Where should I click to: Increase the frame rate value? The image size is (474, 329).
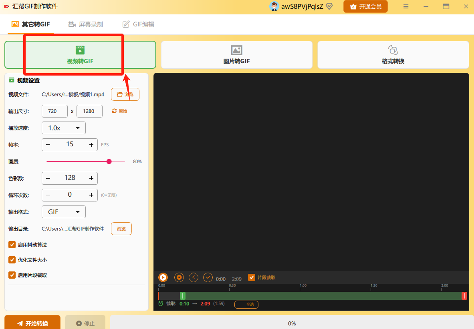(x=91, y=145)
